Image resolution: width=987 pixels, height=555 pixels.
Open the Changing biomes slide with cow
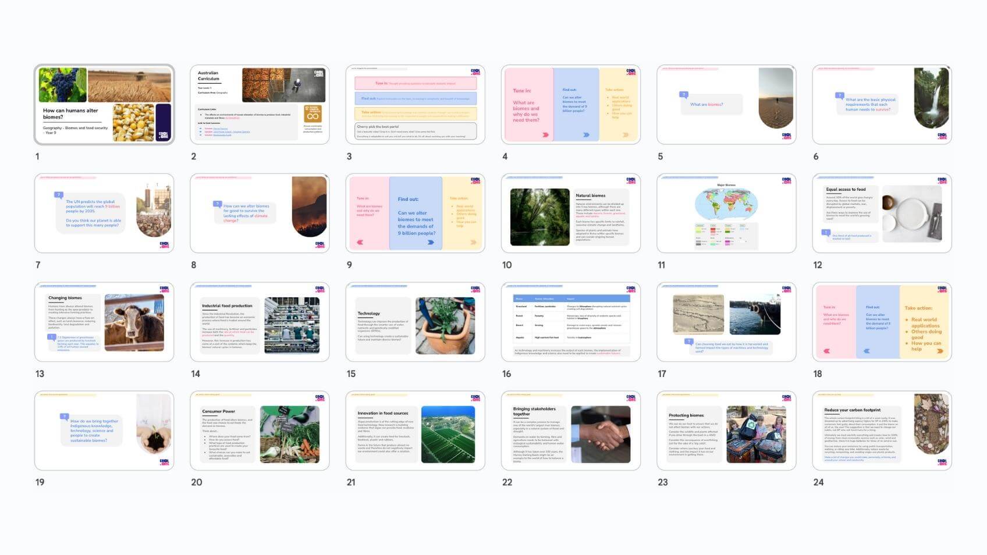[x=104, y=322]
